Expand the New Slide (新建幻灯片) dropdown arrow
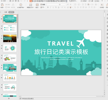The width and height of the screenshot is (108, 100). (x=34, y=8)
